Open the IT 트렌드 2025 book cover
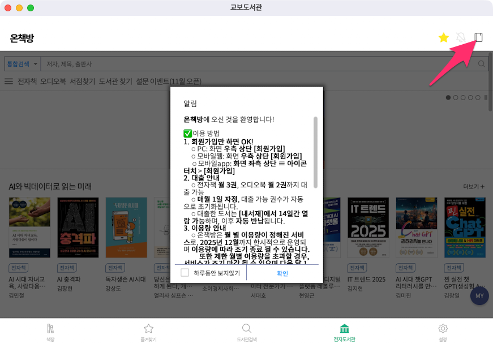The image size is (493, 348). tap(368, 227)
